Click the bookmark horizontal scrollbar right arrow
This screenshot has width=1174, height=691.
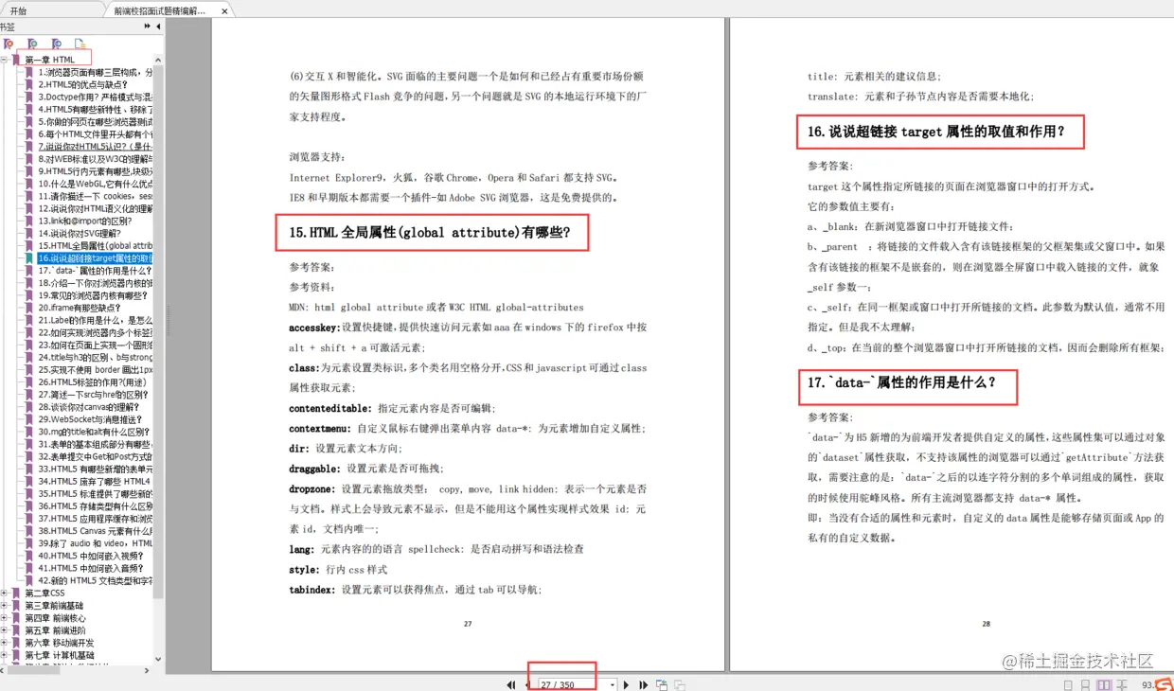click(x=148, y=668)
